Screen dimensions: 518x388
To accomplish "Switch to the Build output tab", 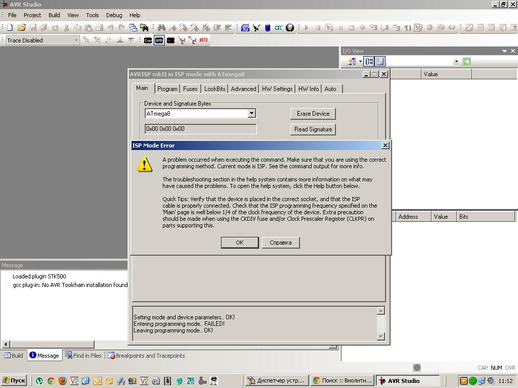I will point(14,356).
